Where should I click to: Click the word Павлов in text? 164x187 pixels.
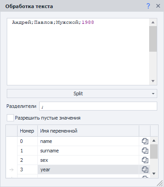coord(43,22)
